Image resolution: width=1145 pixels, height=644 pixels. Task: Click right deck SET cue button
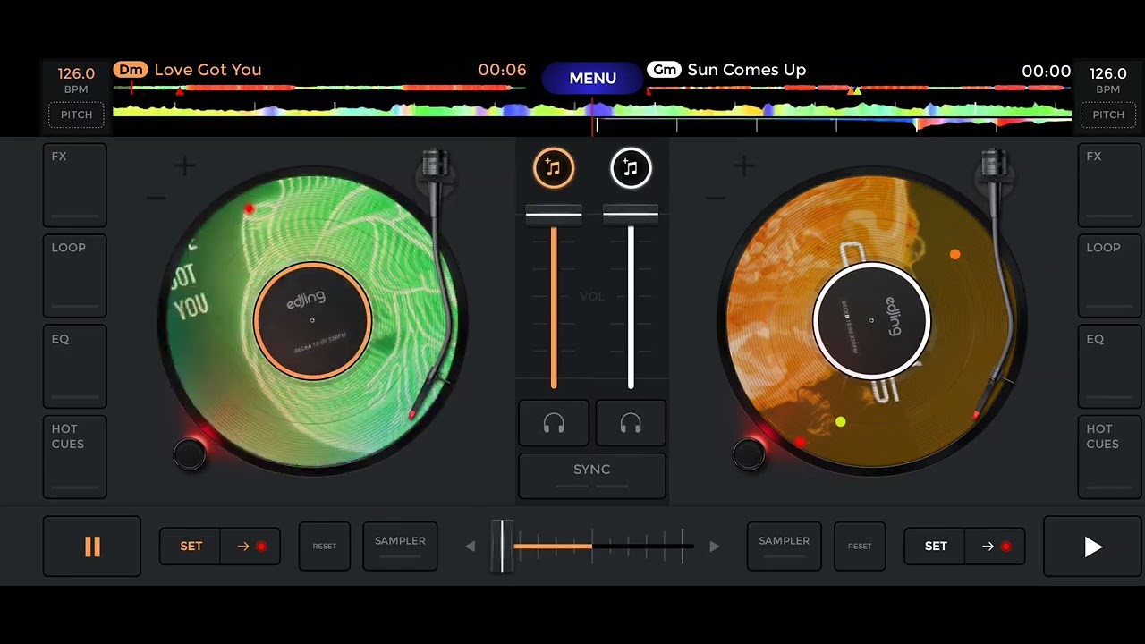pyautogui.click(x=935, y=547)
